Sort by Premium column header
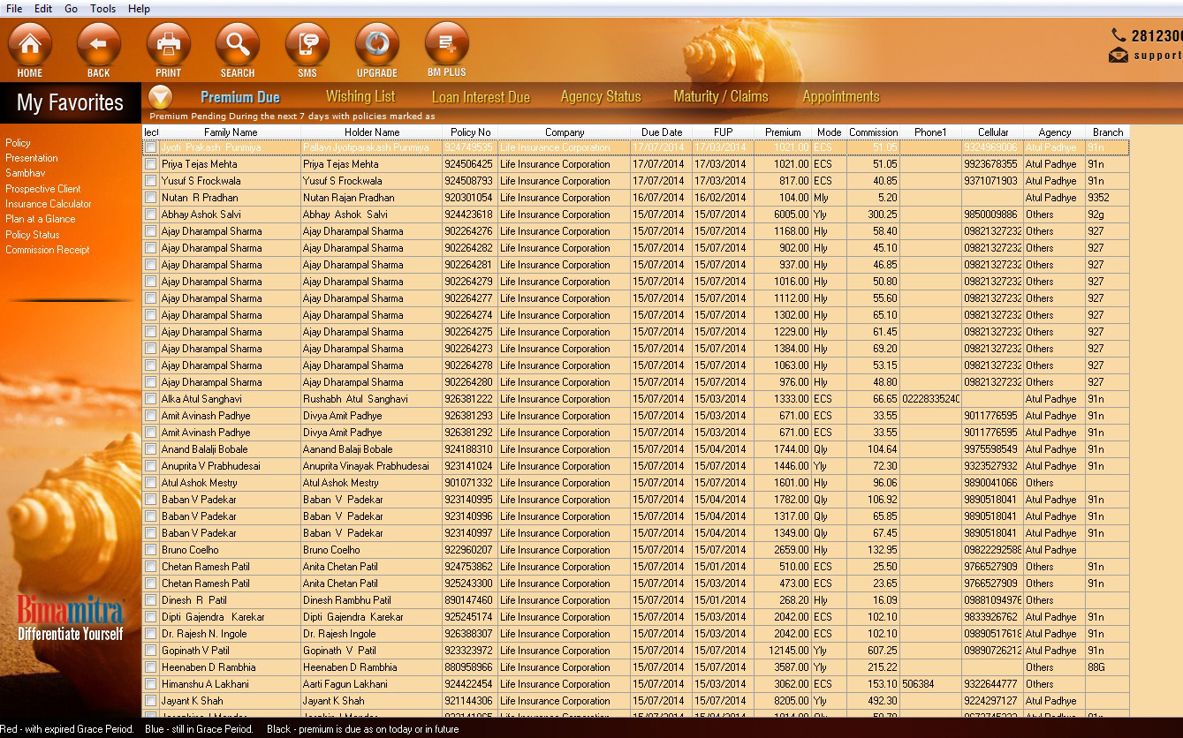The height and width of the screenshot is (738, 1183). tap(783, 132)
